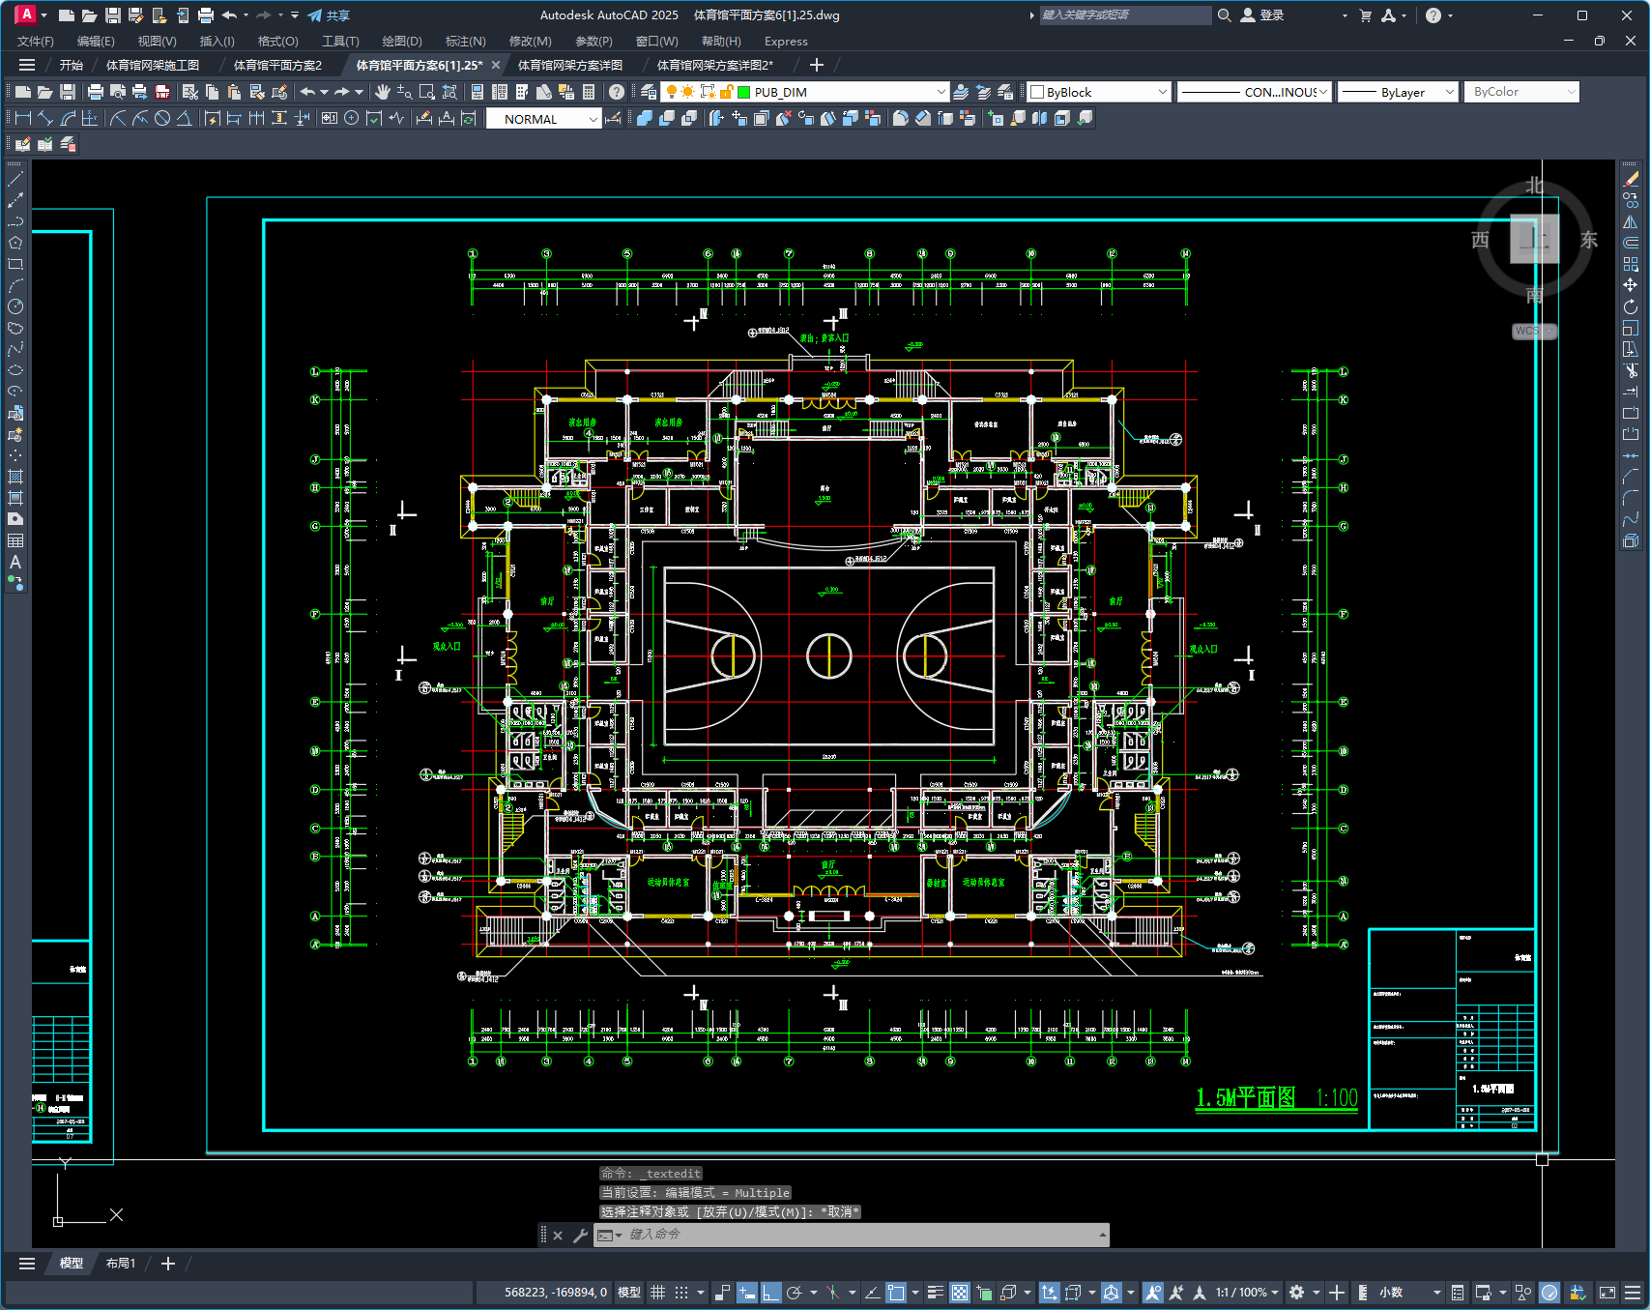This screenshot has height=1310, width=1650.
Task: Click the Mirror tool in right toolbar
Action: click(x=1631, y=221)
